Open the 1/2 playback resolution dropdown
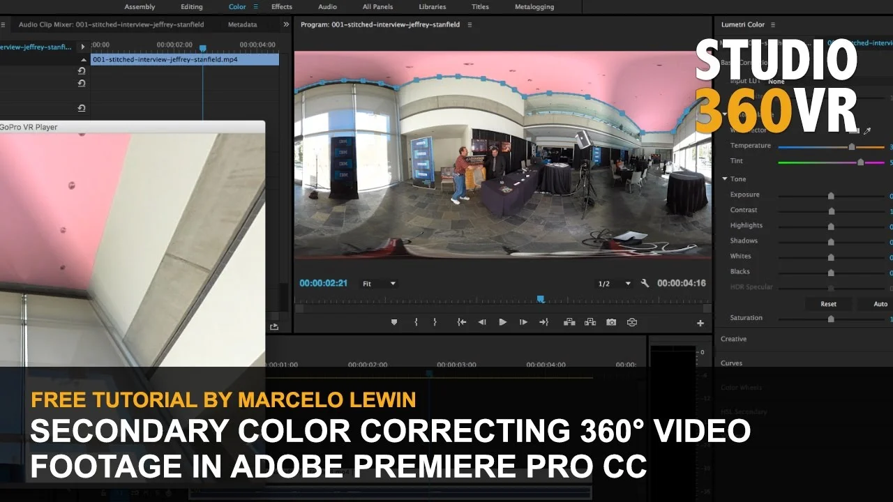Viewport: 893px width, 502px height. pyautogui.click(x=614, y=284)
